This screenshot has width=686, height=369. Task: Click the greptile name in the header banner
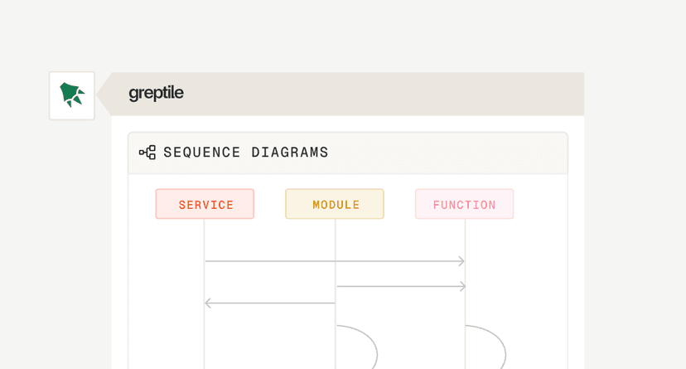[x=156, y=94]
